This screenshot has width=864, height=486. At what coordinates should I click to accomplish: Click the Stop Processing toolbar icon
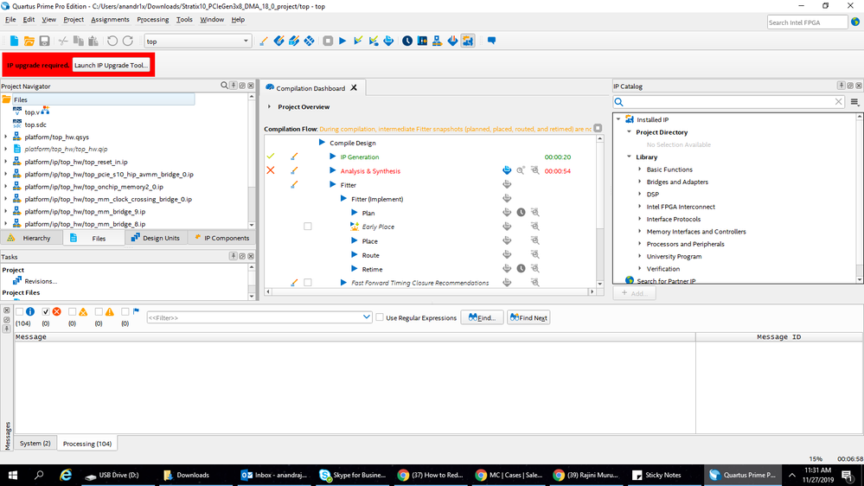328,41
